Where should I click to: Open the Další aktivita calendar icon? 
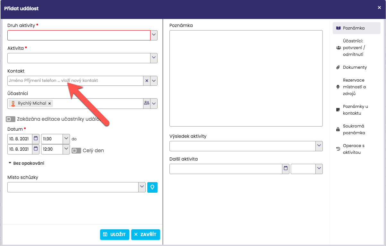click(x=286, y=169)
